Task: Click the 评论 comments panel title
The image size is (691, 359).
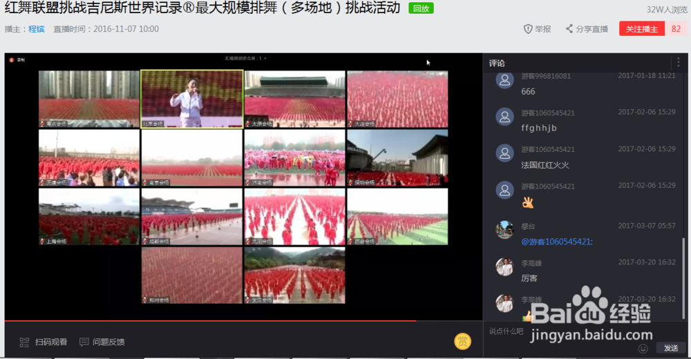Action: (497, 63)
